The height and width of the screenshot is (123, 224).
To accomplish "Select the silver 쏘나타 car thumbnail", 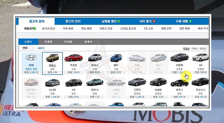I will tap(52, 82).
